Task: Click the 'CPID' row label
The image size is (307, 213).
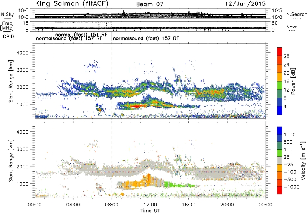Action: (8, 37)
